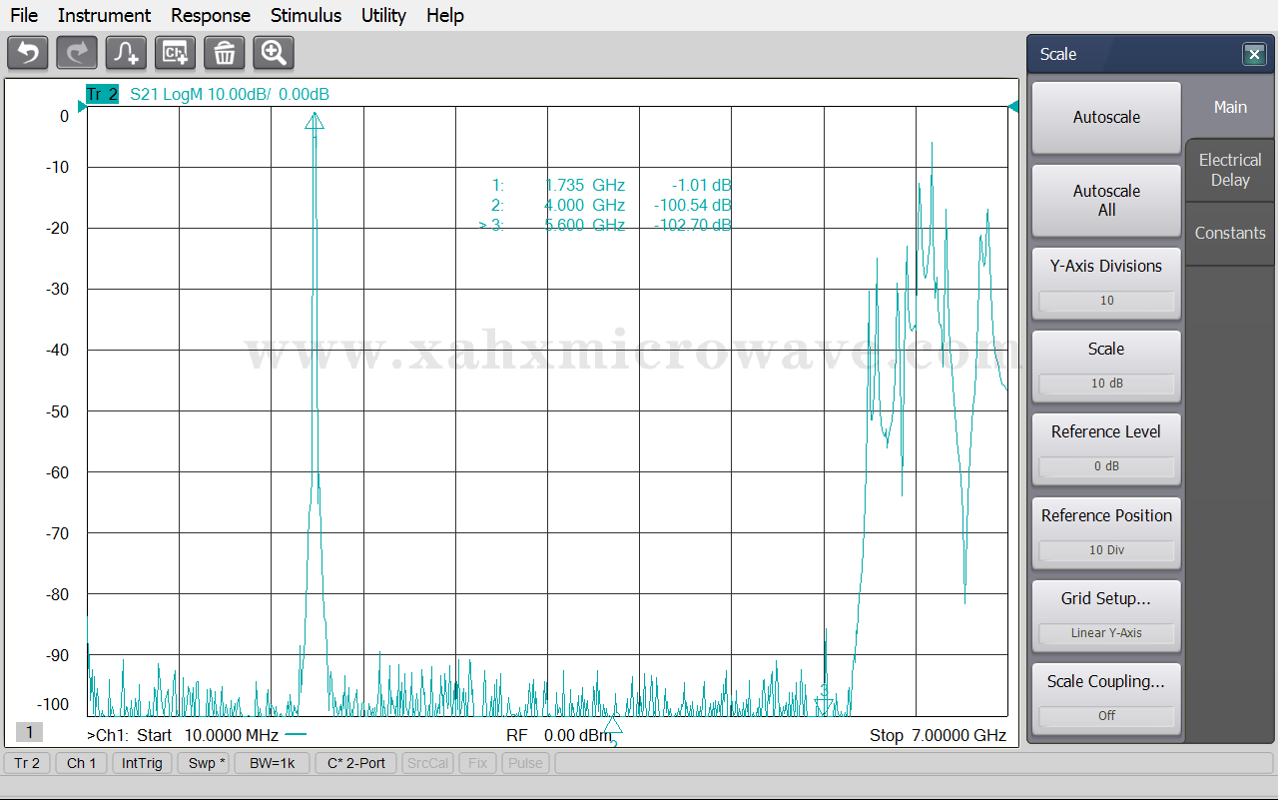Click the Tr 2 status bar button
1278x800 pixels.
point(27,763)
